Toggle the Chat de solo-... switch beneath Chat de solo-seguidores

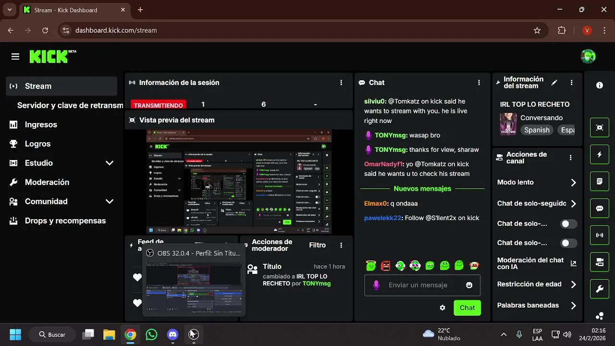(569, 224)
